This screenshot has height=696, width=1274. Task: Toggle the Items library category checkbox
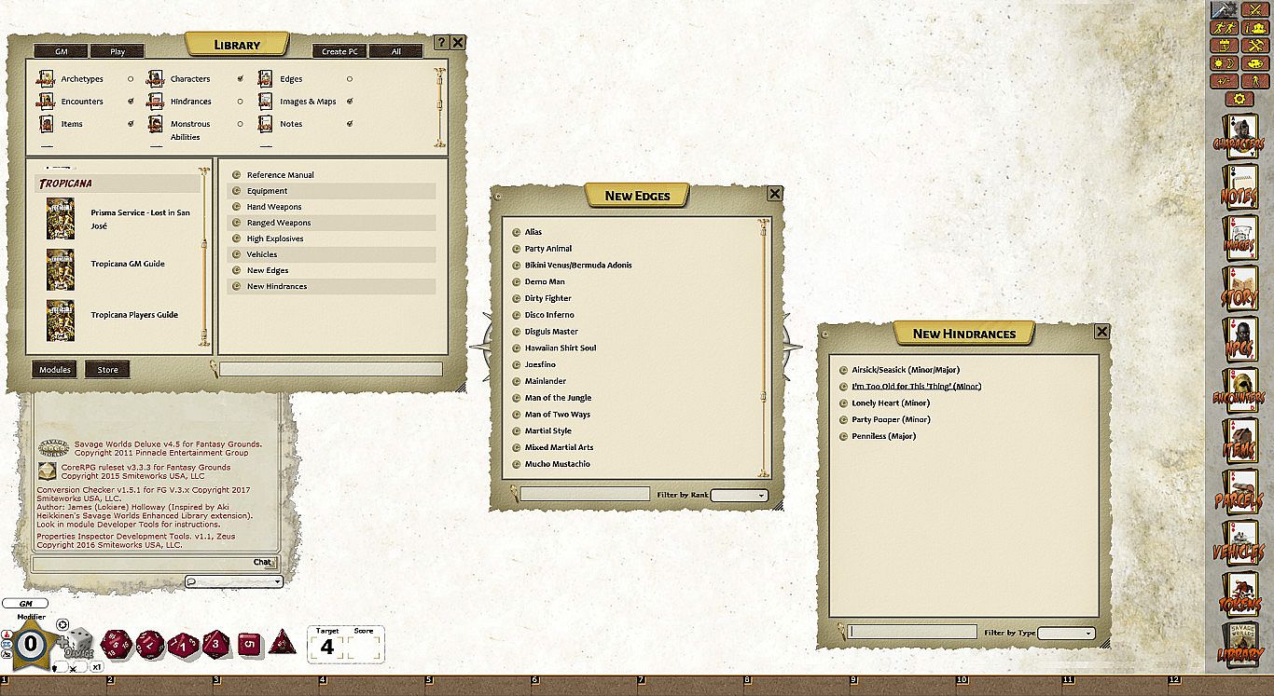131,124
